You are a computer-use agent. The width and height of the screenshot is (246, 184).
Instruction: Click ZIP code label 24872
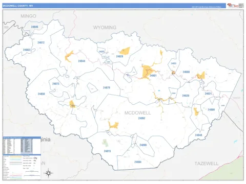coord(41,42)
